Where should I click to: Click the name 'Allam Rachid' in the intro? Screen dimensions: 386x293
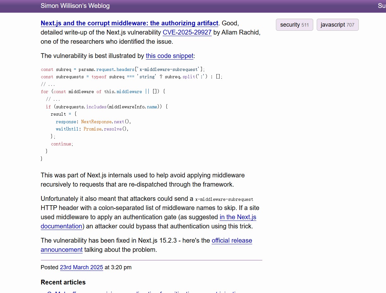coord(240,32)
